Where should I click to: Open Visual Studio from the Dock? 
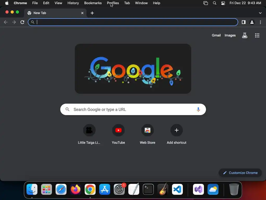coord(198,189)
